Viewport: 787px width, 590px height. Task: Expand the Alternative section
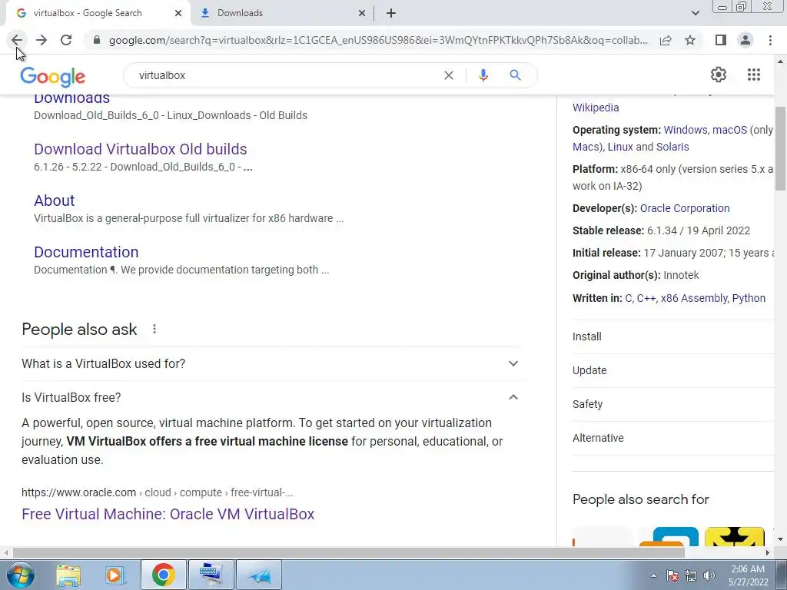point(673,438)
